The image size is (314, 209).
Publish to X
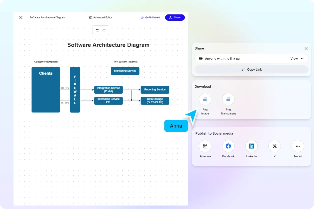tap(274, 146)
